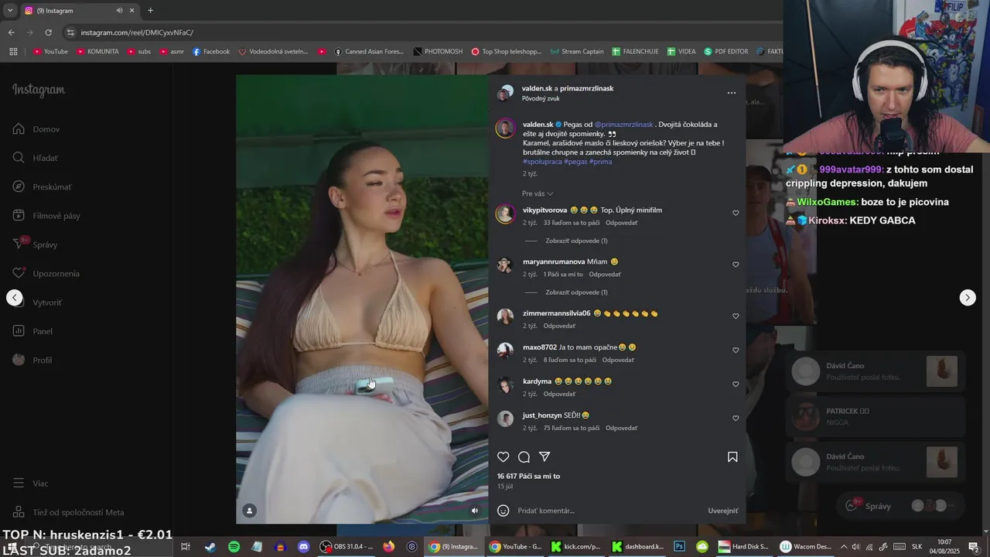Viewport: 990px width, 557px height.
Task: Open a new browser tab
Action: [x=150, y=11]
